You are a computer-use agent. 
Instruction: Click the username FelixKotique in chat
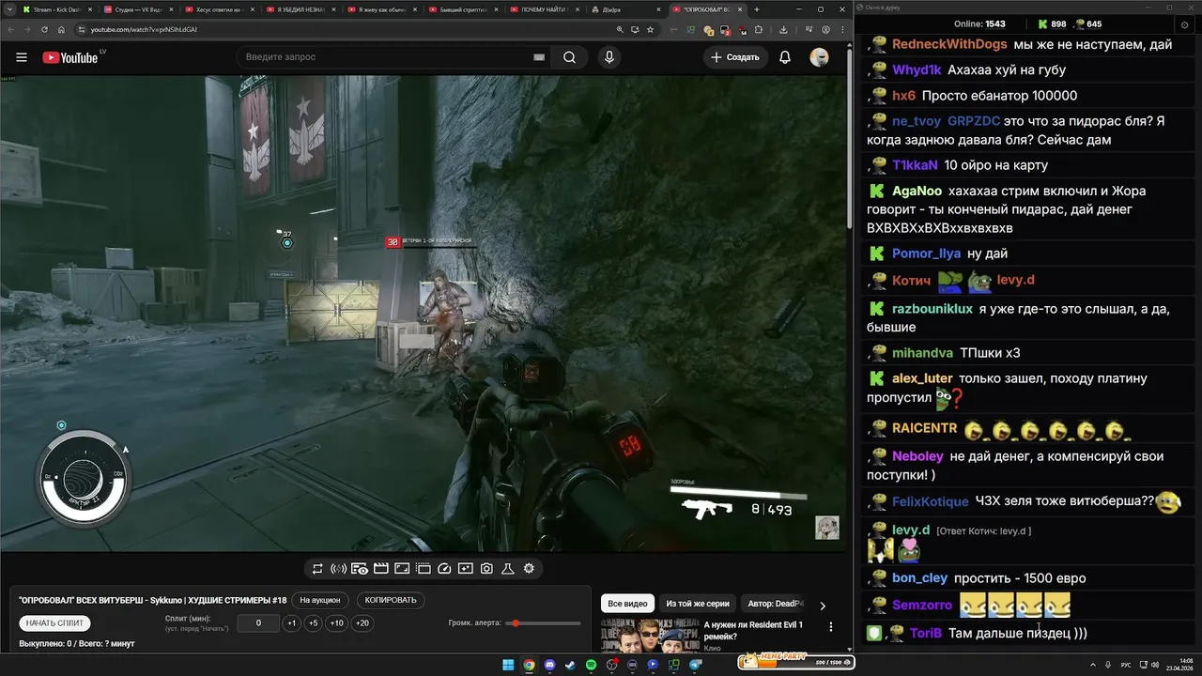click(x=930, y=501)
